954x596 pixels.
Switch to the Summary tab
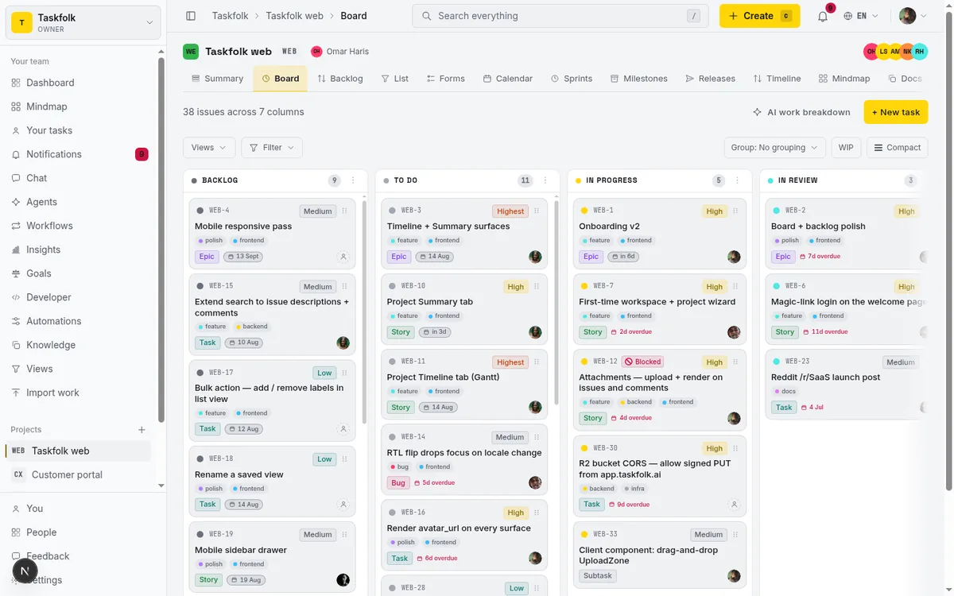[x=218, y=79]
